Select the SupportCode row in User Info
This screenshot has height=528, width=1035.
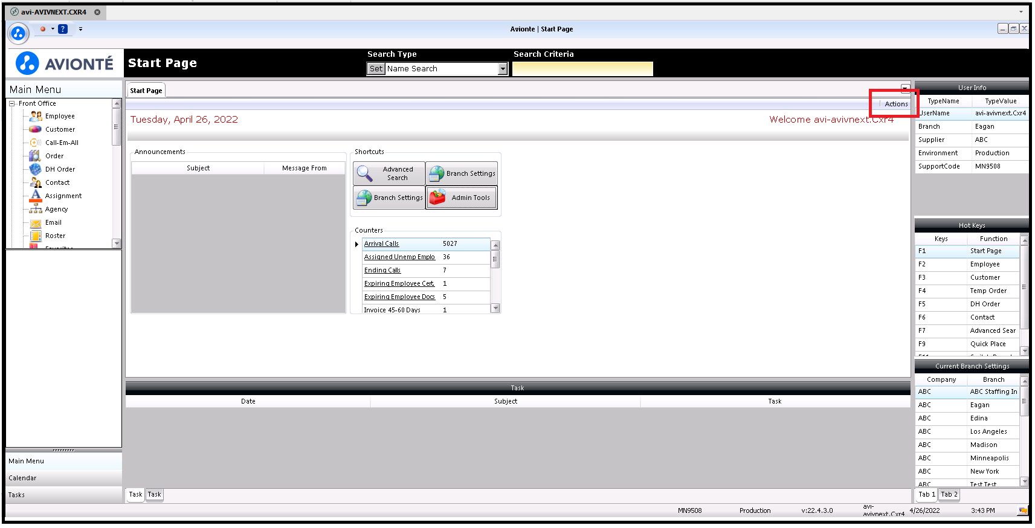pos(972,167)
